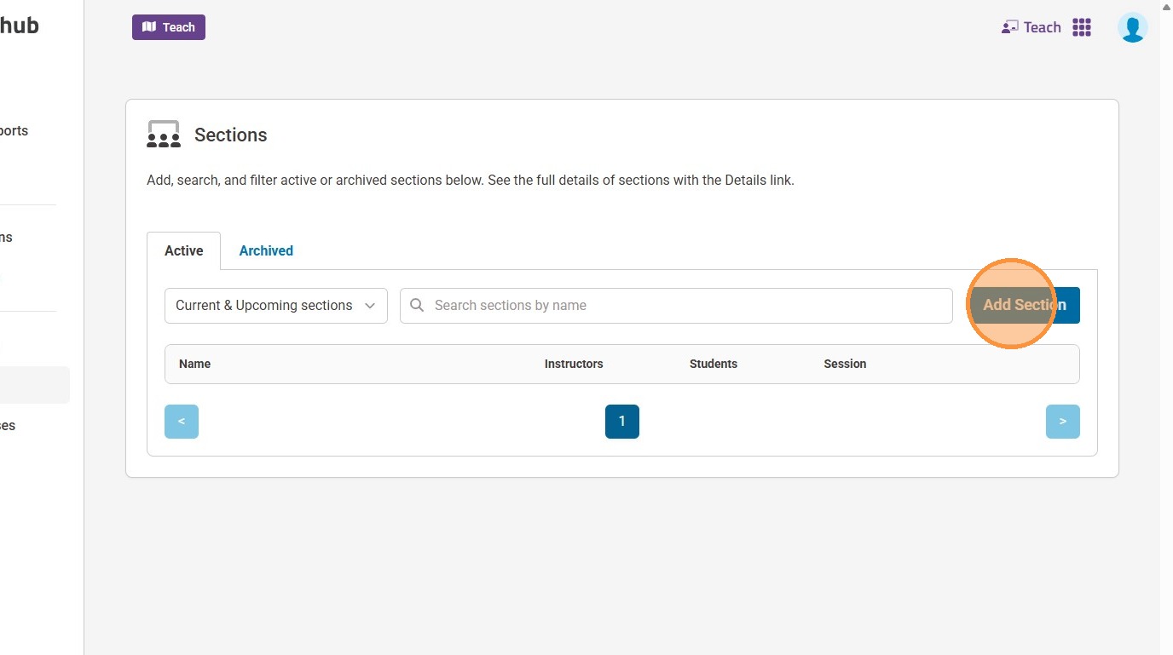Open the user profile avatar icon
1173x655 pixels.
click(x=1132, y=27)
